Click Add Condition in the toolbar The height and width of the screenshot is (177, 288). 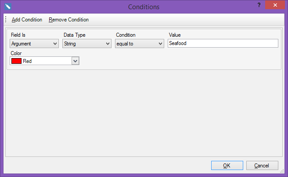27,20
